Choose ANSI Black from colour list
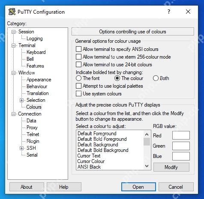 click(89, 167)
